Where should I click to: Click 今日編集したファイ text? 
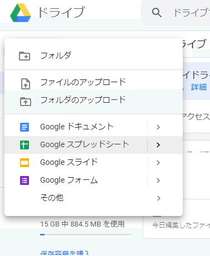(x=181, y=225)
